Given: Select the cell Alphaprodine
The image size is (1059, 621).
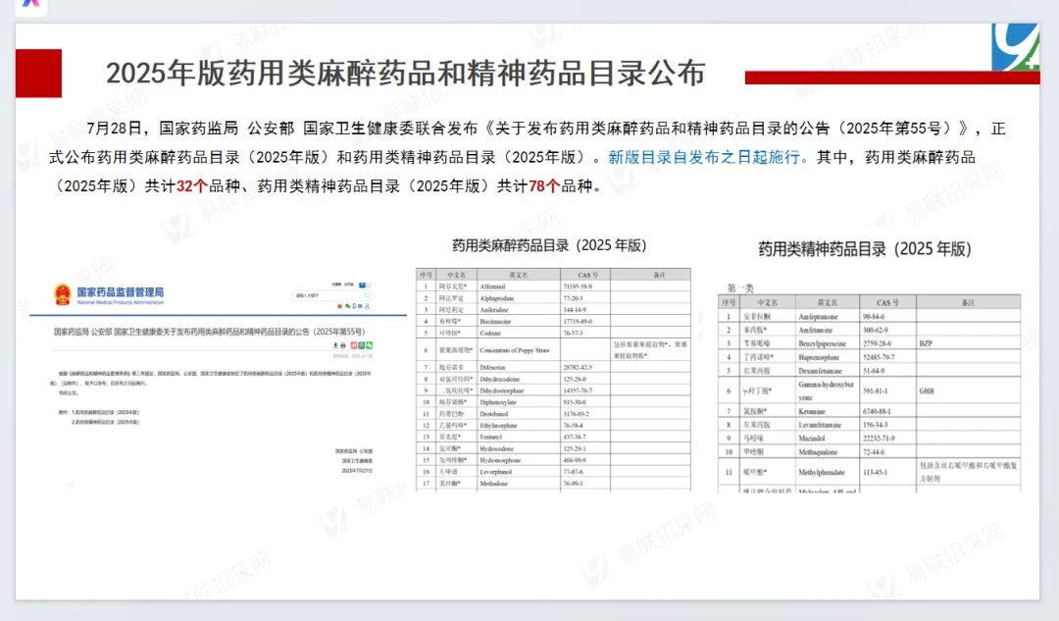Looking at the screenshot, I should point(519,298).
